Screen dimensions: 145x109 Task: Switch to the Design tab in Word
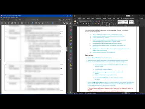point(88,18)
